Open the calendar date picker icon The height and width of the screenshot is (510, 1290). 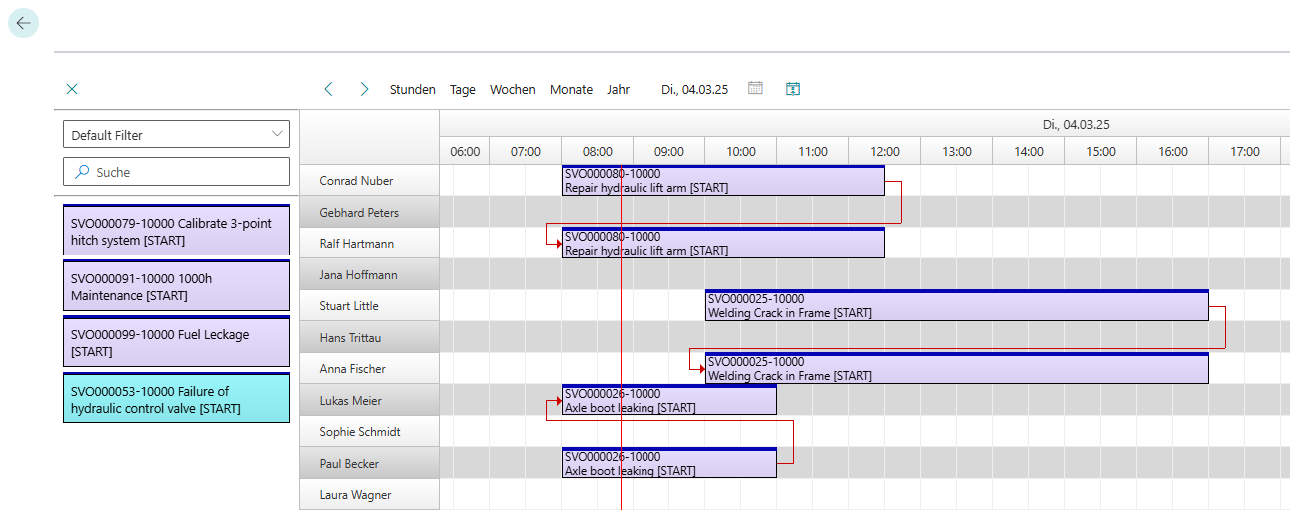[756, 88]
